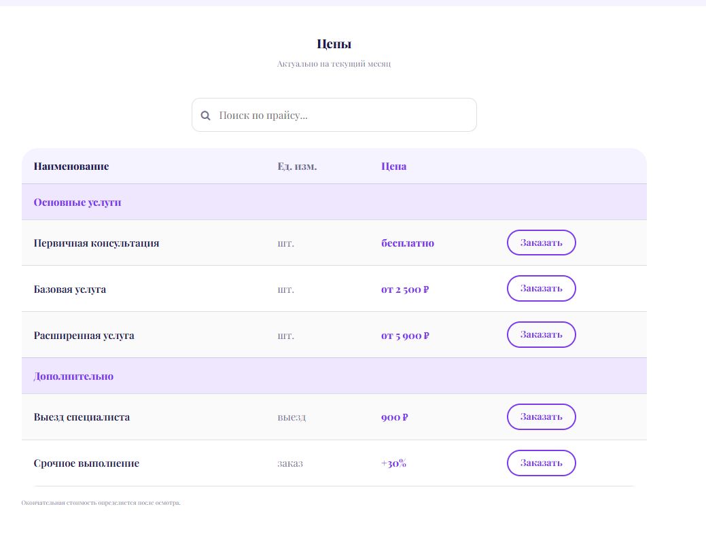Click the 'Цена' column header
Image resolution: width=706 pixels, height=551 pixels.
click(393, 166)
